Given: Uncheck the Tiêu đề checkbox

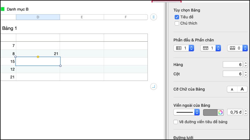Looking at the screenshot, I should (x=177, y=17).
